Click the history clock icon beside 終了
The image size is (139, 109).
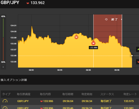click(x=106, y=19)
